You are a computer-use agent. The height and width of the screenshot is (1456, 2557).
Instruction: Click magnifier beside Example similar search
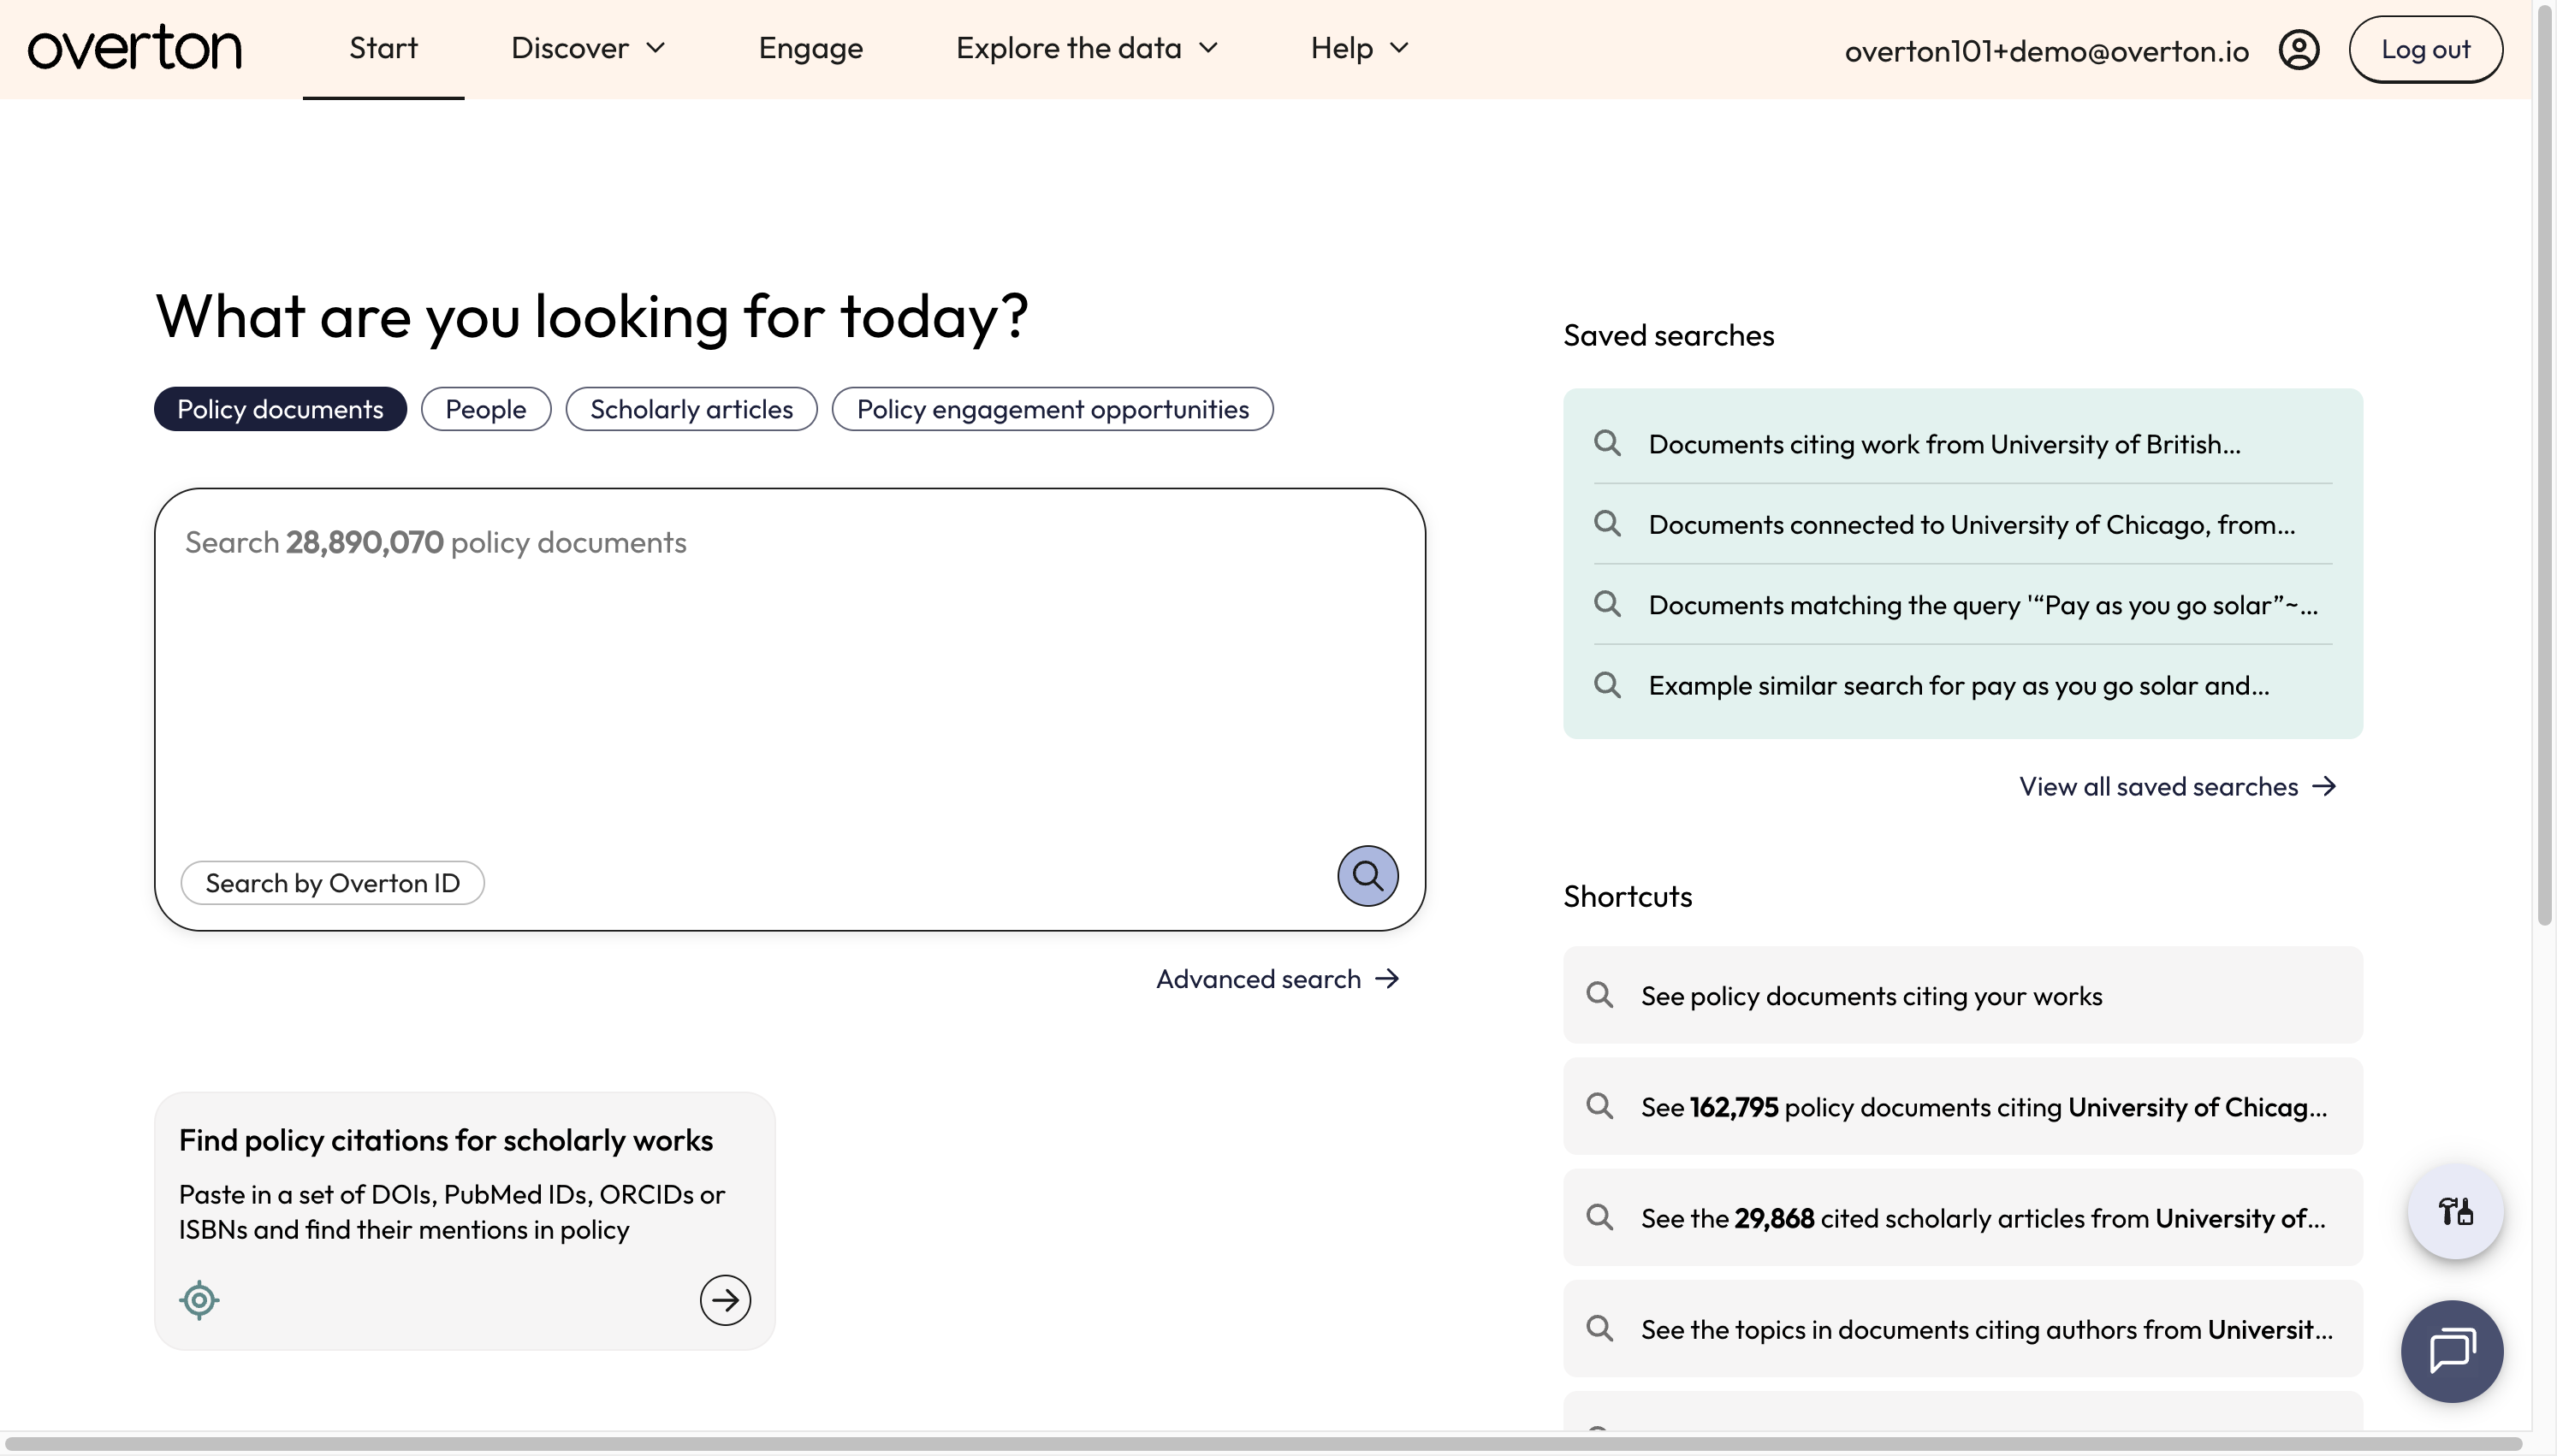click(x=1607, y=685)
